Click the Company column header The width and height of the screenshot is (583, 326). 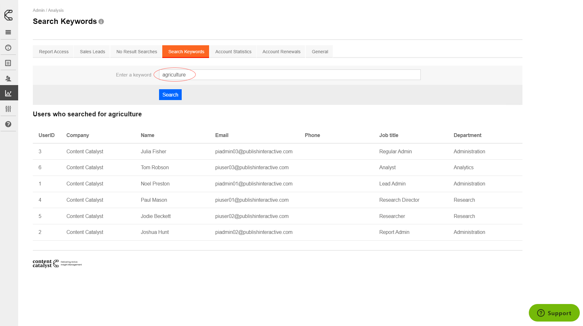click(x=77, y=135)
